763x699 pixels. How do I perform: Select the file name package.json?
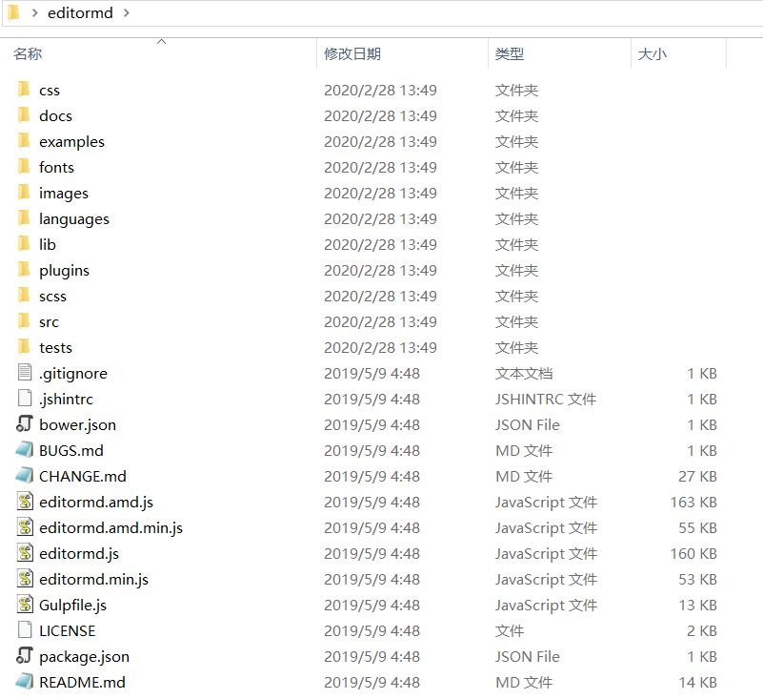(x=84, y=657)
